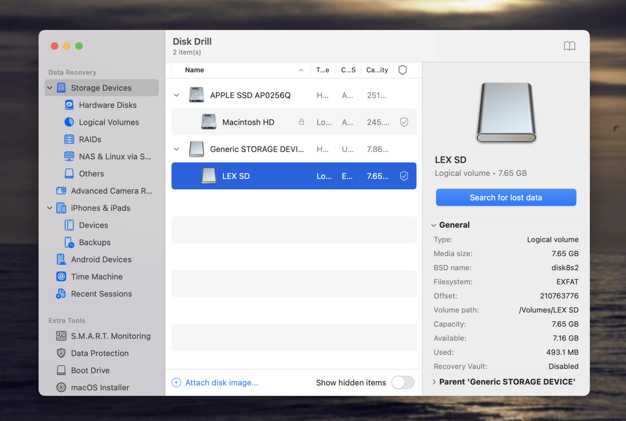Click the 251... capacity cell of APPLE SSD

pos(376,95)
